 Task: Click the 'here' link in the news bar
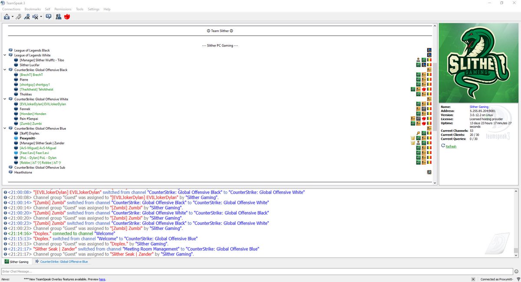102,279
